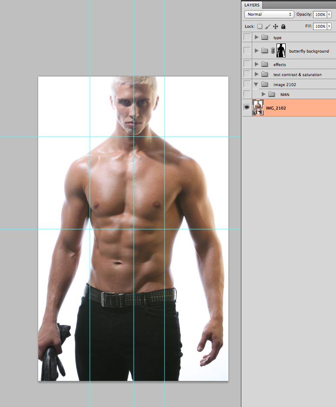The image size is (336, 407).
Task: Click the lock transparent pixels icon
Action: click(x=260, y=26)
